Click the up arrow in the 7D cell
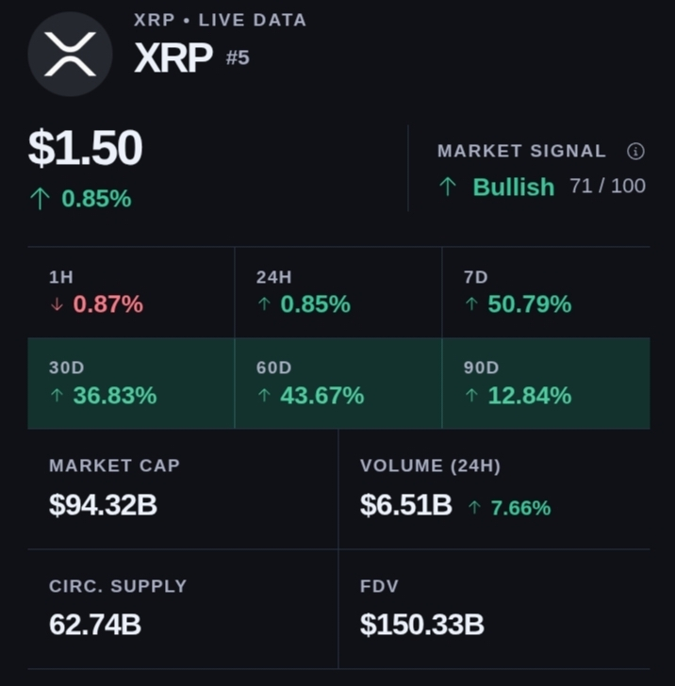The image size is (675, 686). tap(471, 303)
